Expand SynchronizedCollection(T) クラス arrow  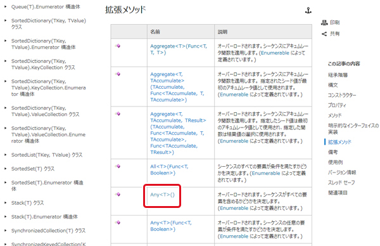point(5,230)
